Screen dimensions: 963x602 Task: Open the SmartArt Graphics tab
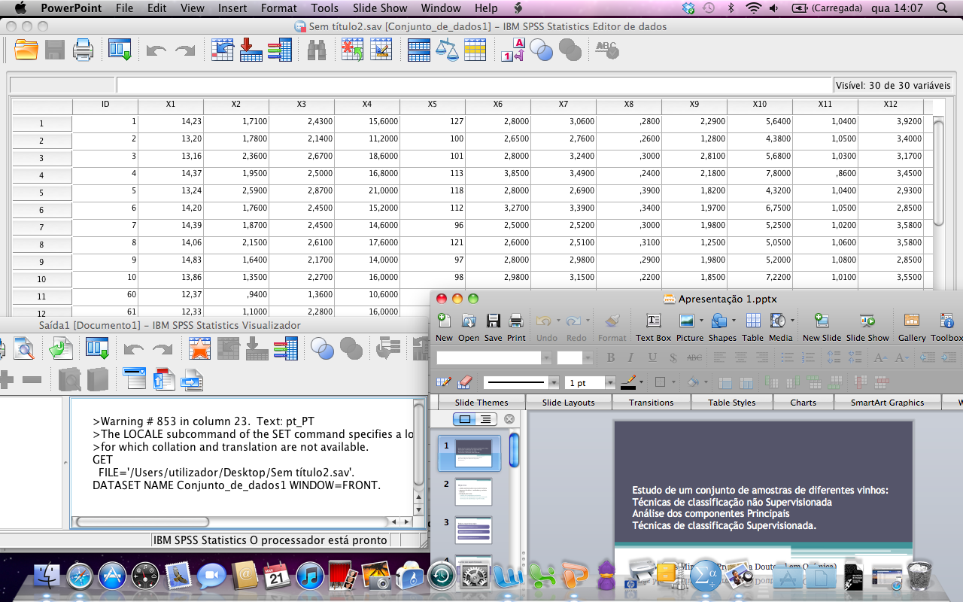click(888, 403)
